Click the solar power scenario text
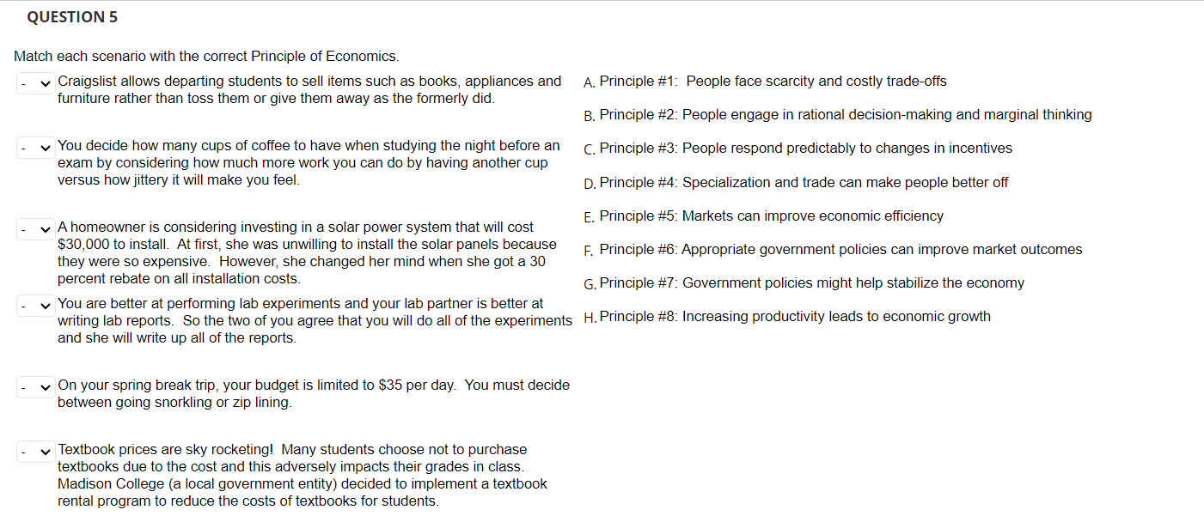This screenshot has height=516, width=1204. pos(305,252)
